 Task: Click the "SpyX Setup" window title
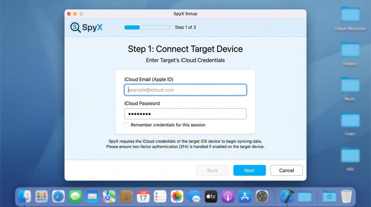[185, 14]
